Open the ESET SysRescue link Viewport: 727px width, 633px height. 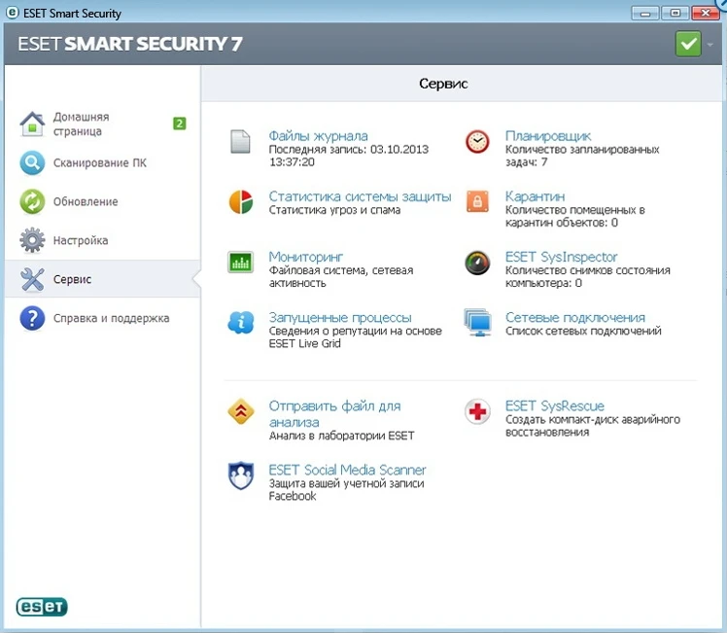coord(555,405)
